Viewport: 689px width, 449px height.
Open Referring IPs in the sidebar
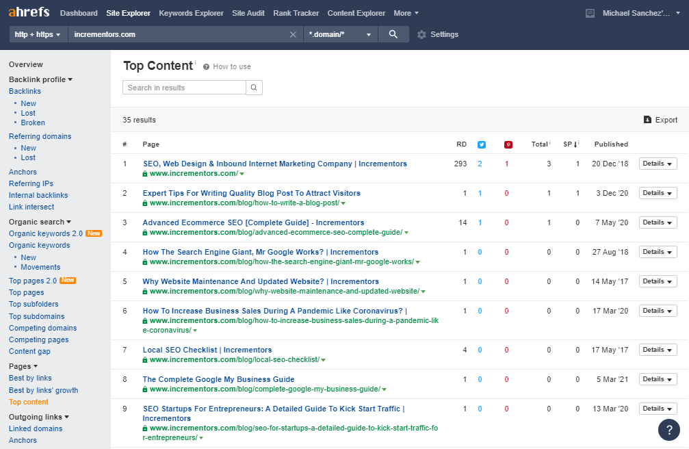pos(31,184)
